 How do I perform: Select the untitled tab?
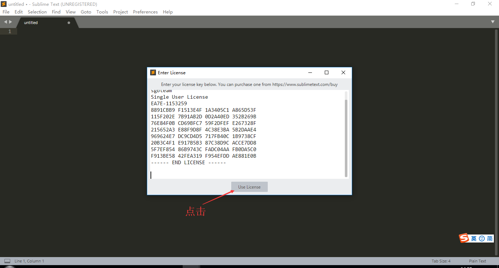[x=47, y=23]
